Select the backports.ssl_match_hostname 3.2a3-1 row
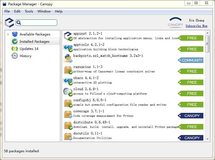This screenshot has height=160, width=215. 134,58
